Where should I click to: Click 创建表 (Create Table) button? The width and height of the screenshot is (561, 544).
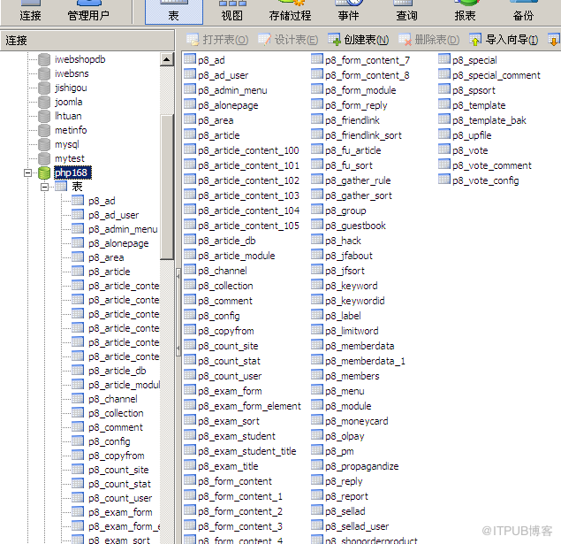[358, 40]
